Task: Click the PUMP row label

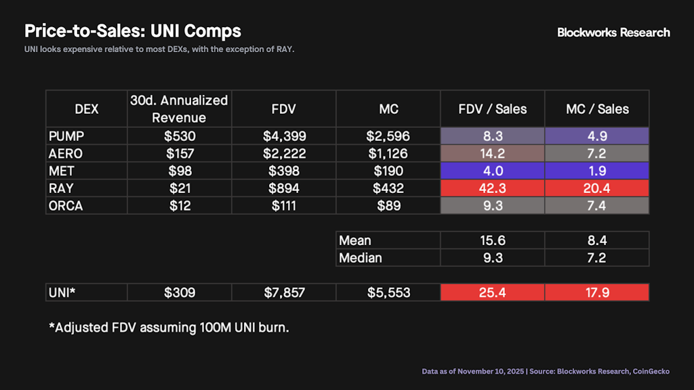Action: (x=66, y=136)
